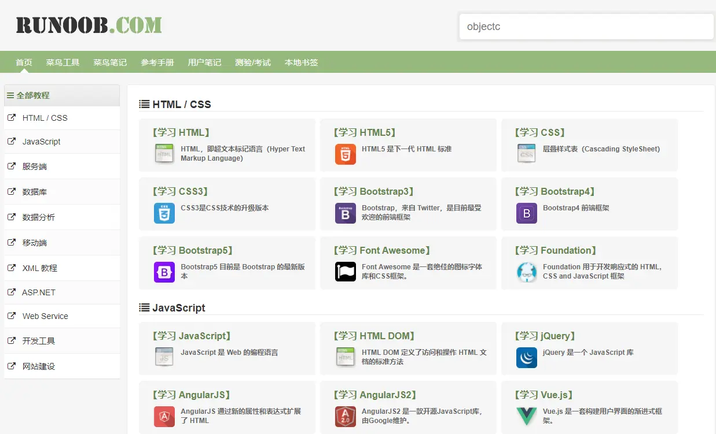Click the AngularJS2 2.0 icon
Screen dimensions: 716x434
346,417
